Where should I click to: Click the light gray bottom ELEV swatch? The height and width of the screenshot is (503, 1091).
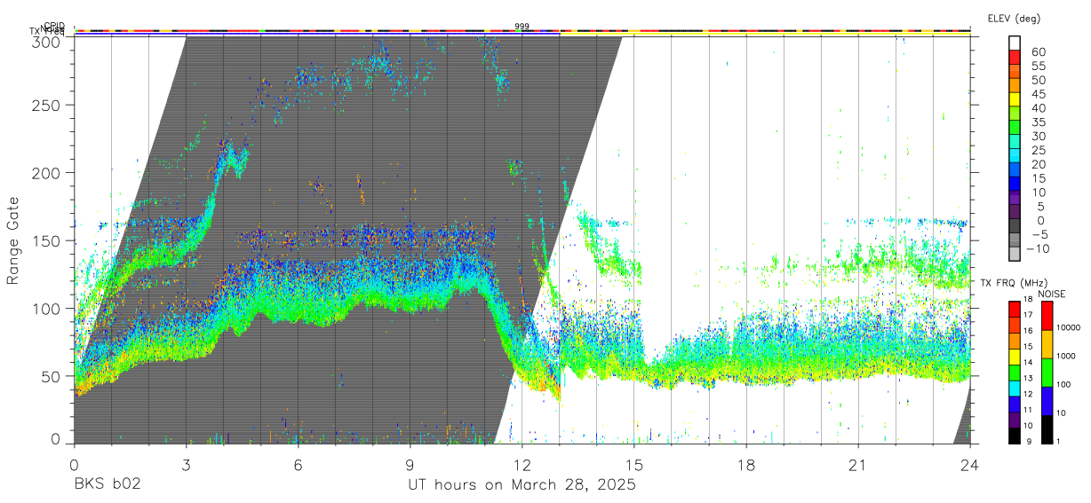tap(1015, 255)
